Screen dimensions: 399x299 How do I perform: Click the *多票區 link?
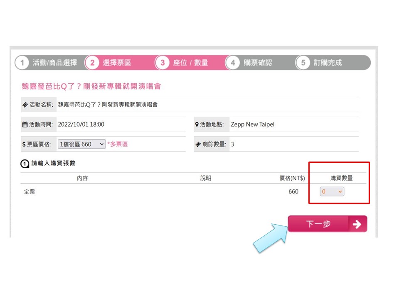tap(118, 144)
